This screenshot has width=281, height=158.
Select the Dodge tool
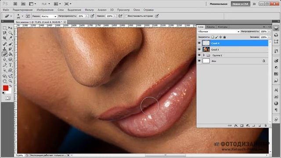(x=10, y=59)
